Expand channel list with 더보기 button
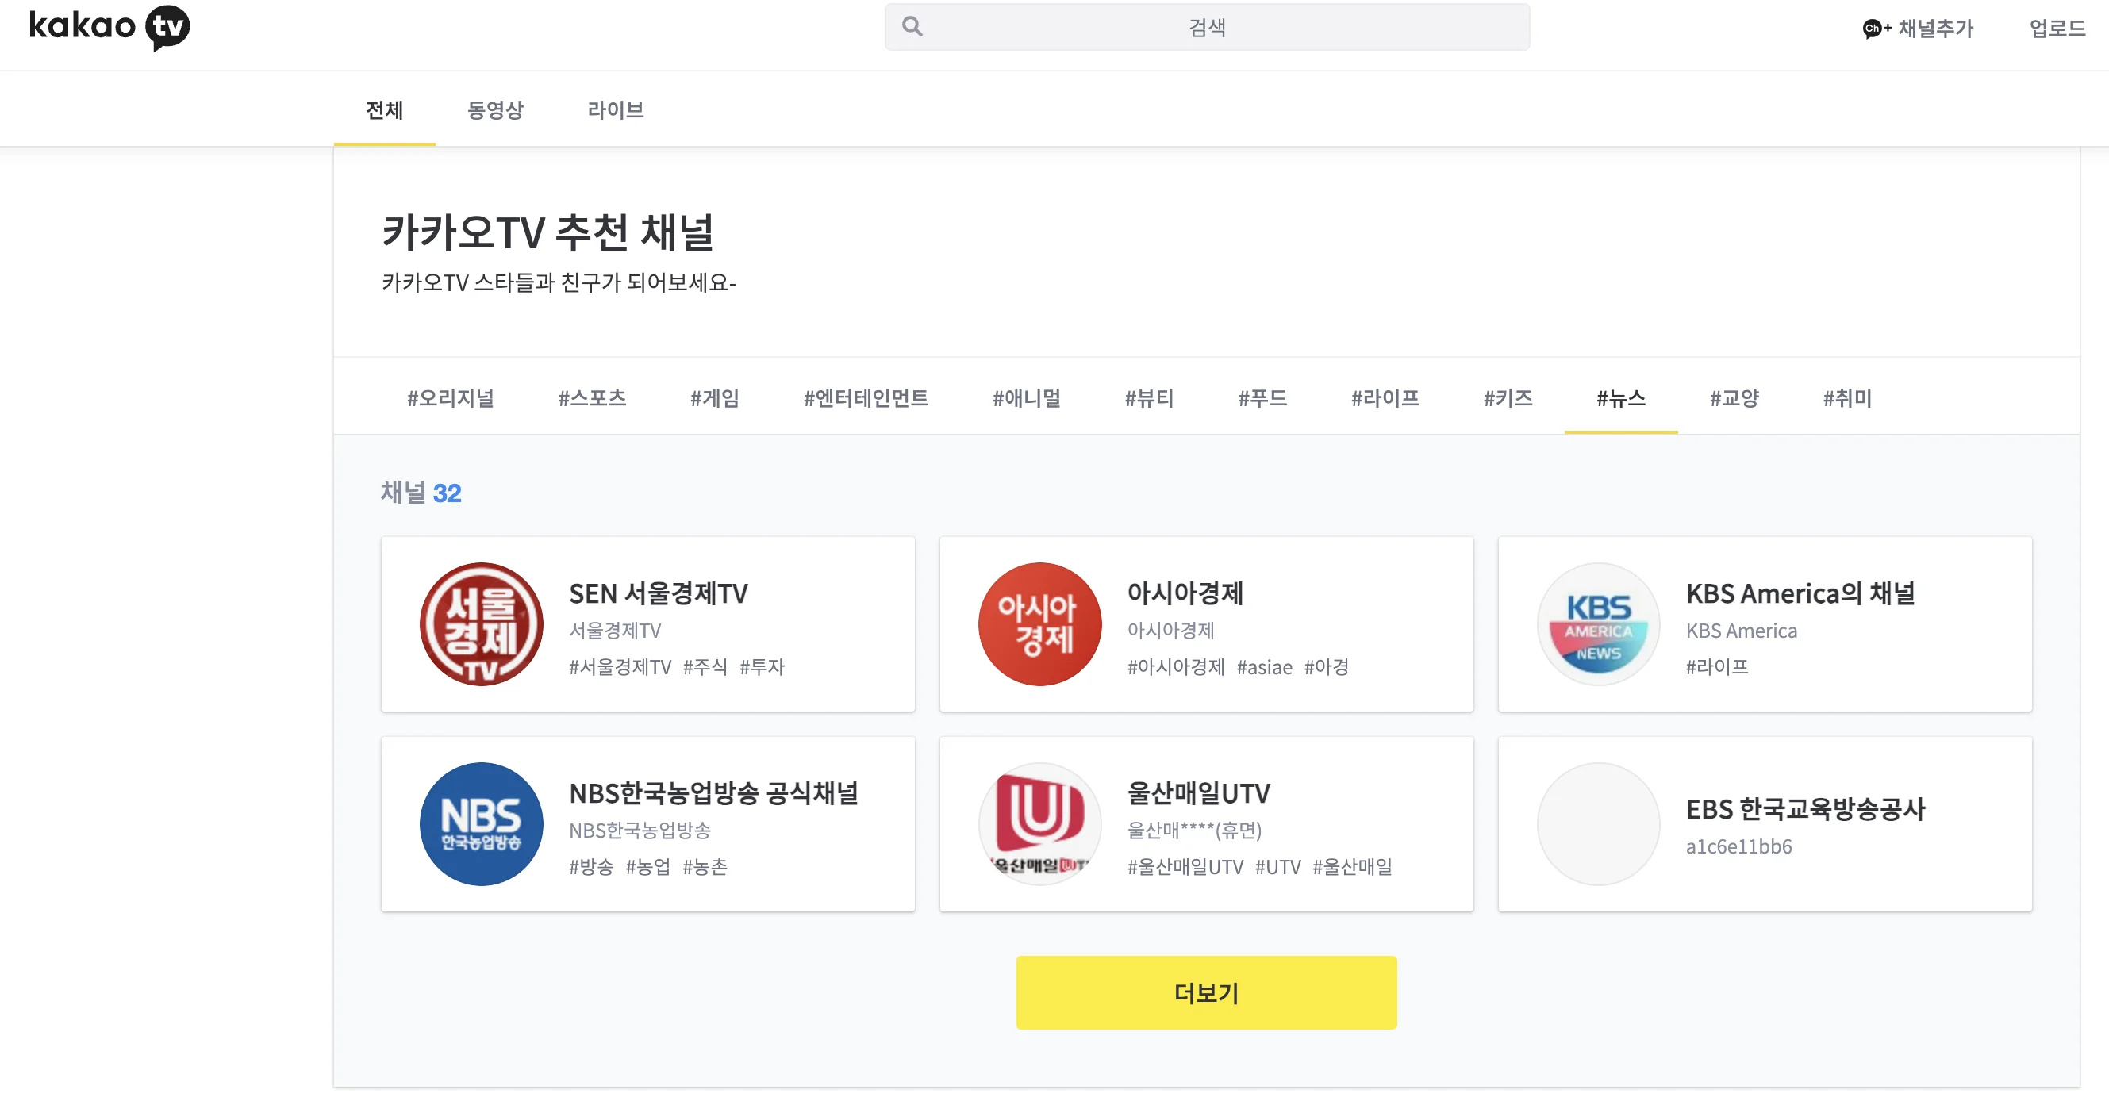This screenshot has width=2109, height=1101. 1206,992
